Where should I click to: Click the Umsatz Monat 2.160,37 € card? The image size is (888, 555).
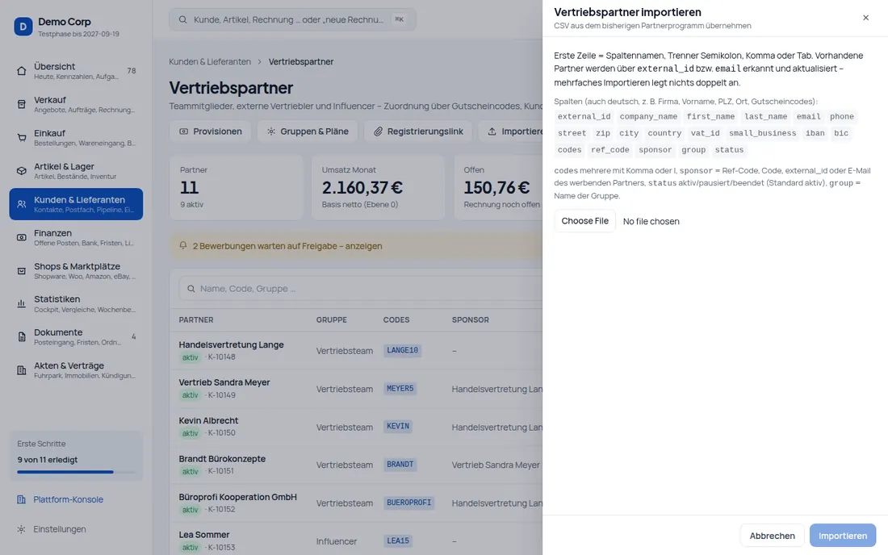click(379, 187)
